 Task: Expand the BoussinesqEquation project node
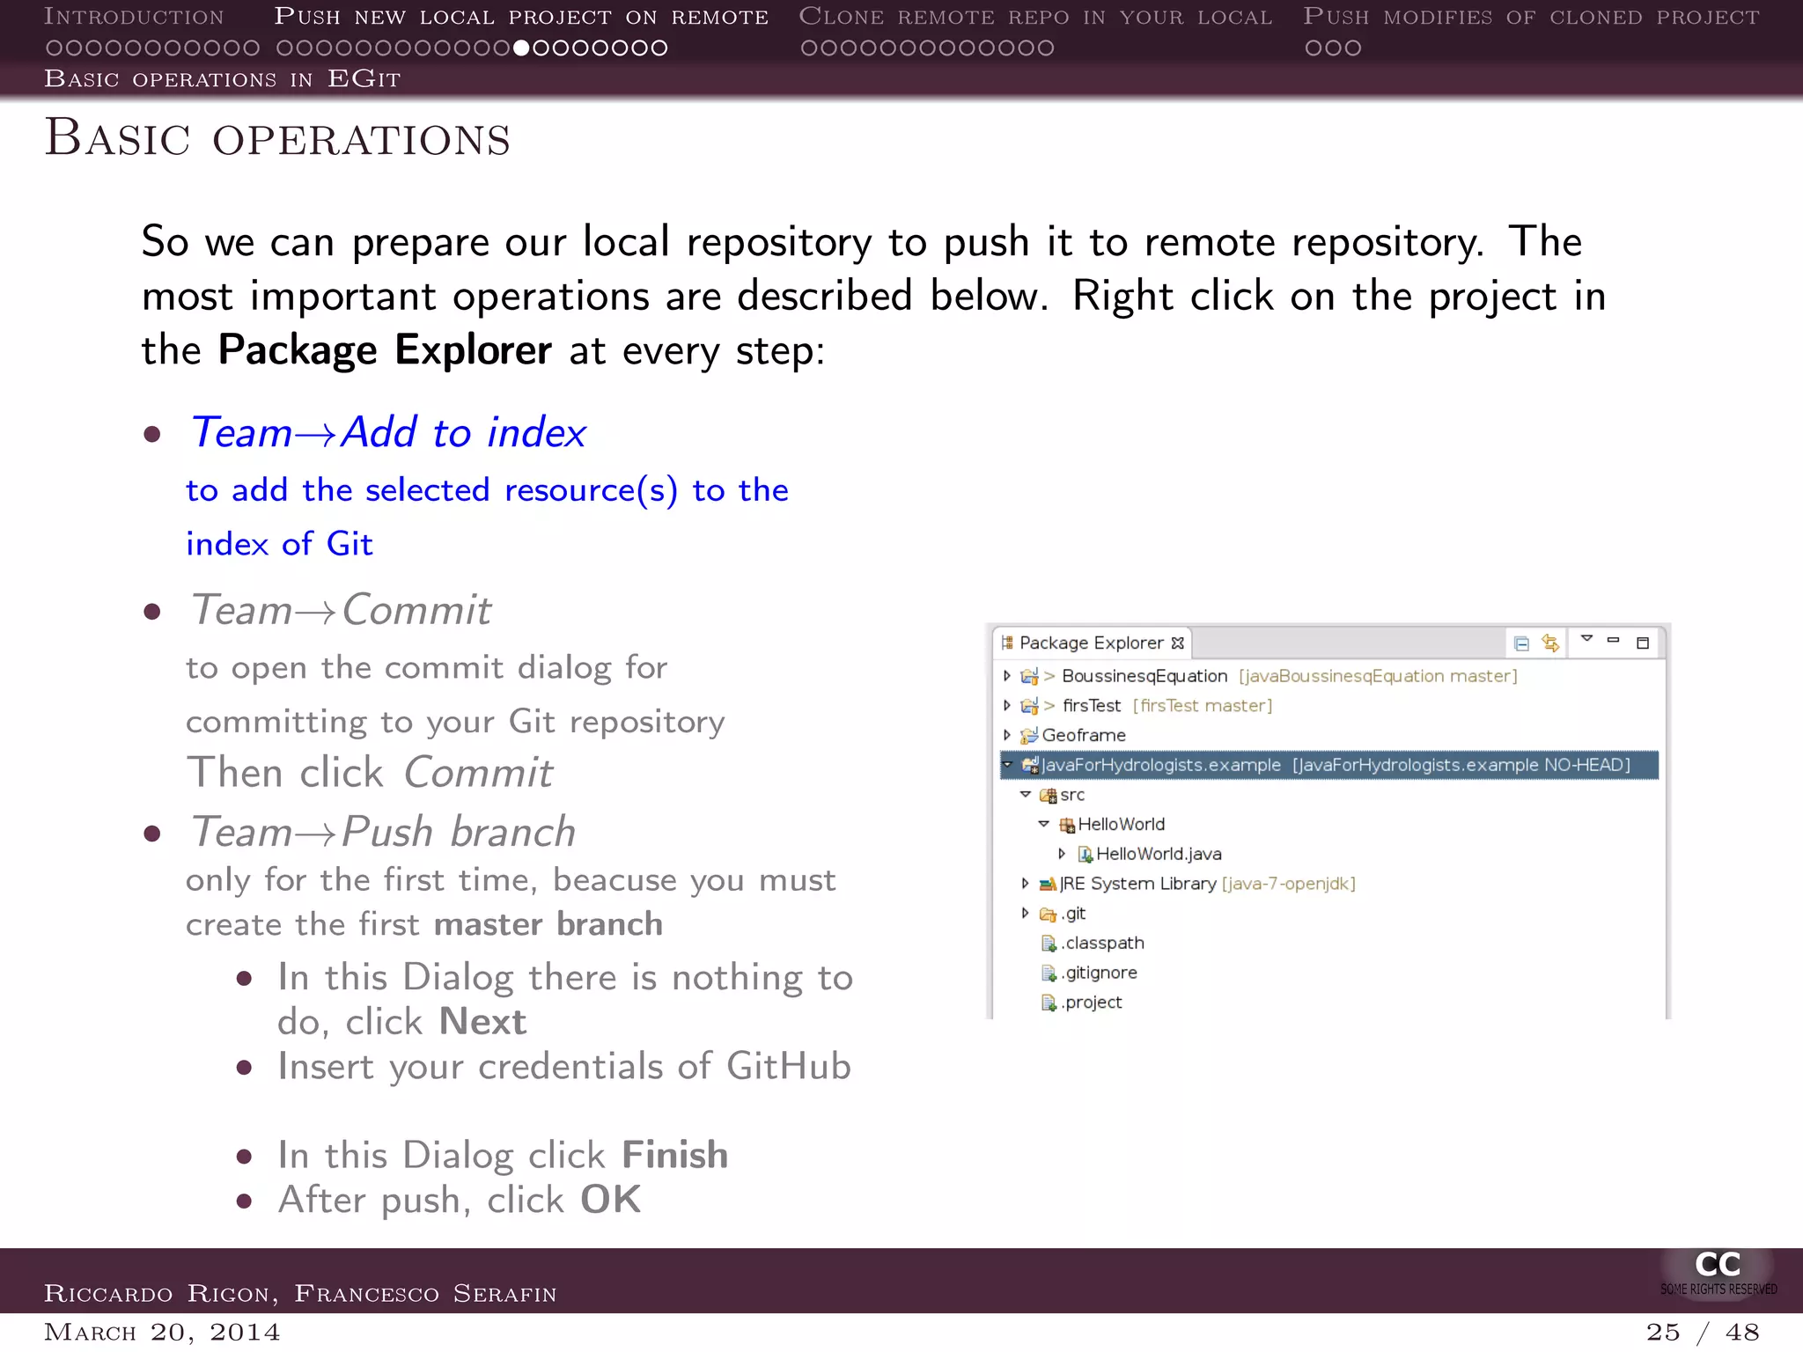[1007, 676]
